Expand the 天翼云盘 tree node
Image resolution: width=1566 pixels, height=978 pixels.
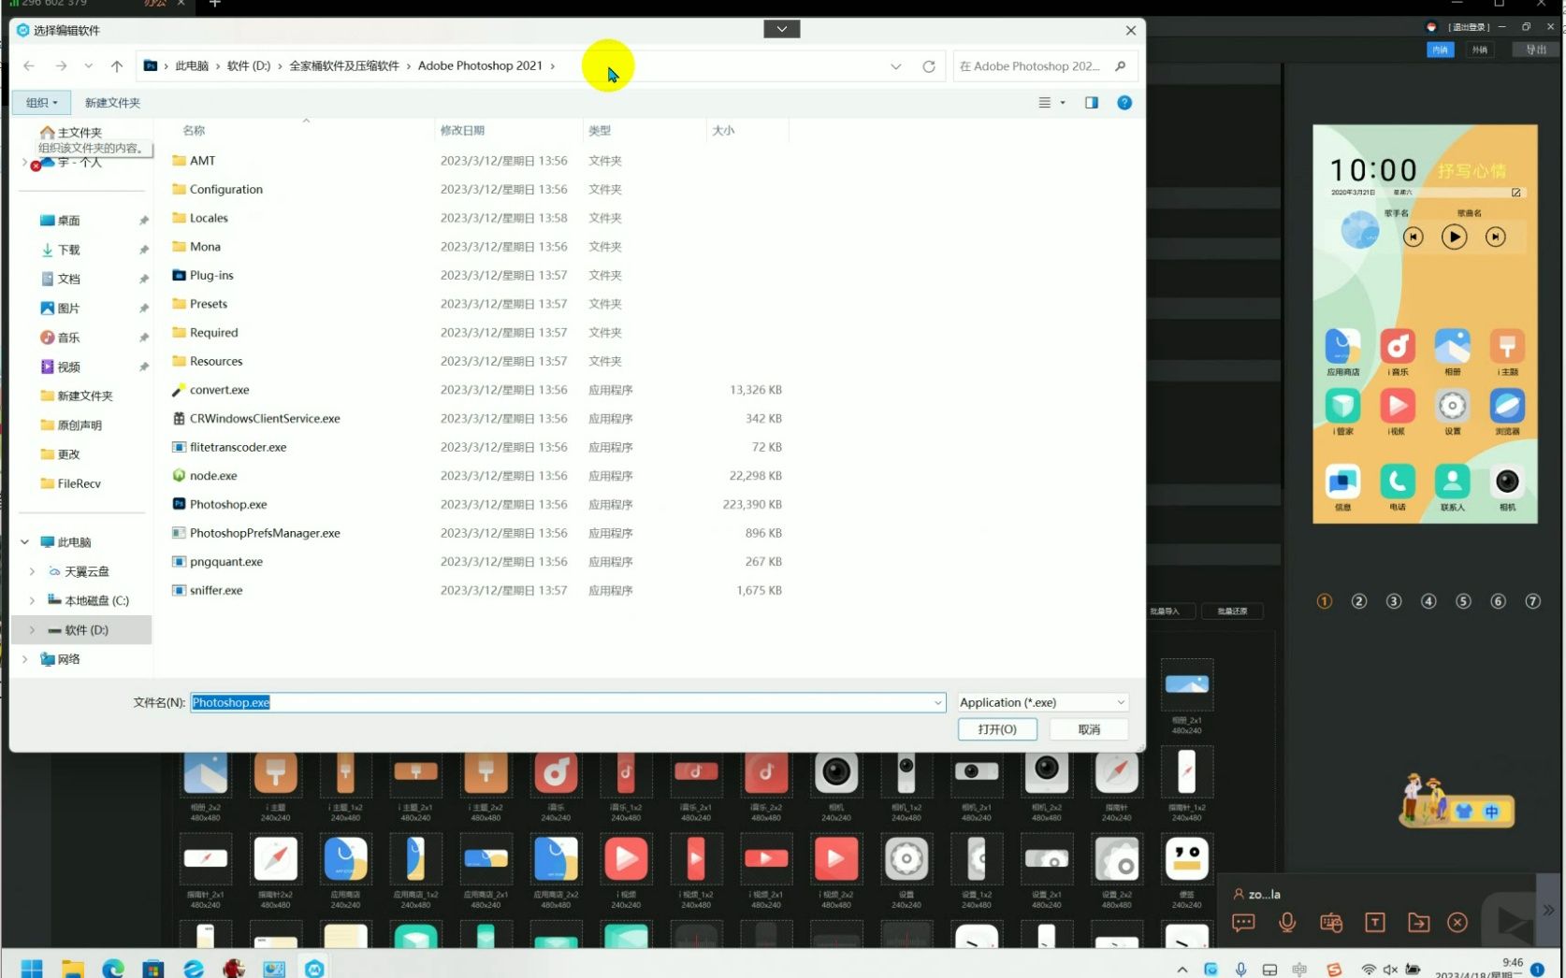32,571
